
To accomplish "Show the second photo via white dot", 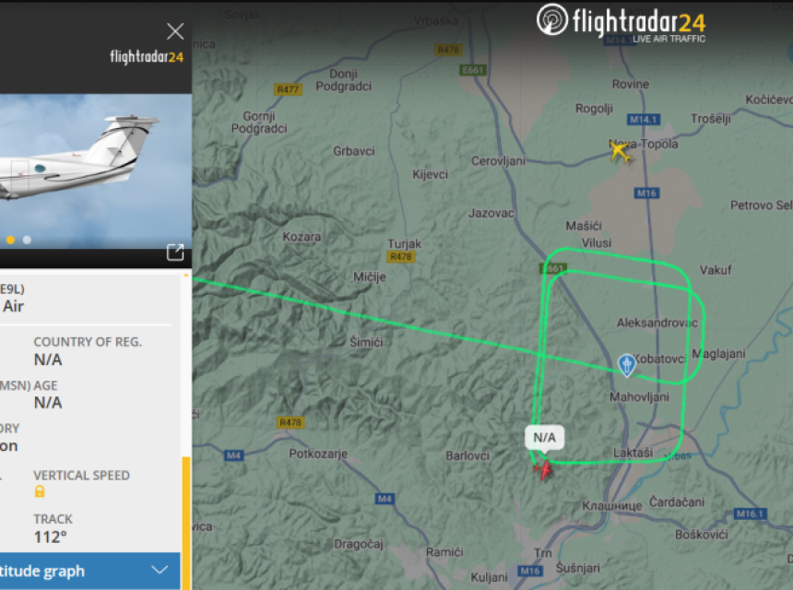I will 28,240.
